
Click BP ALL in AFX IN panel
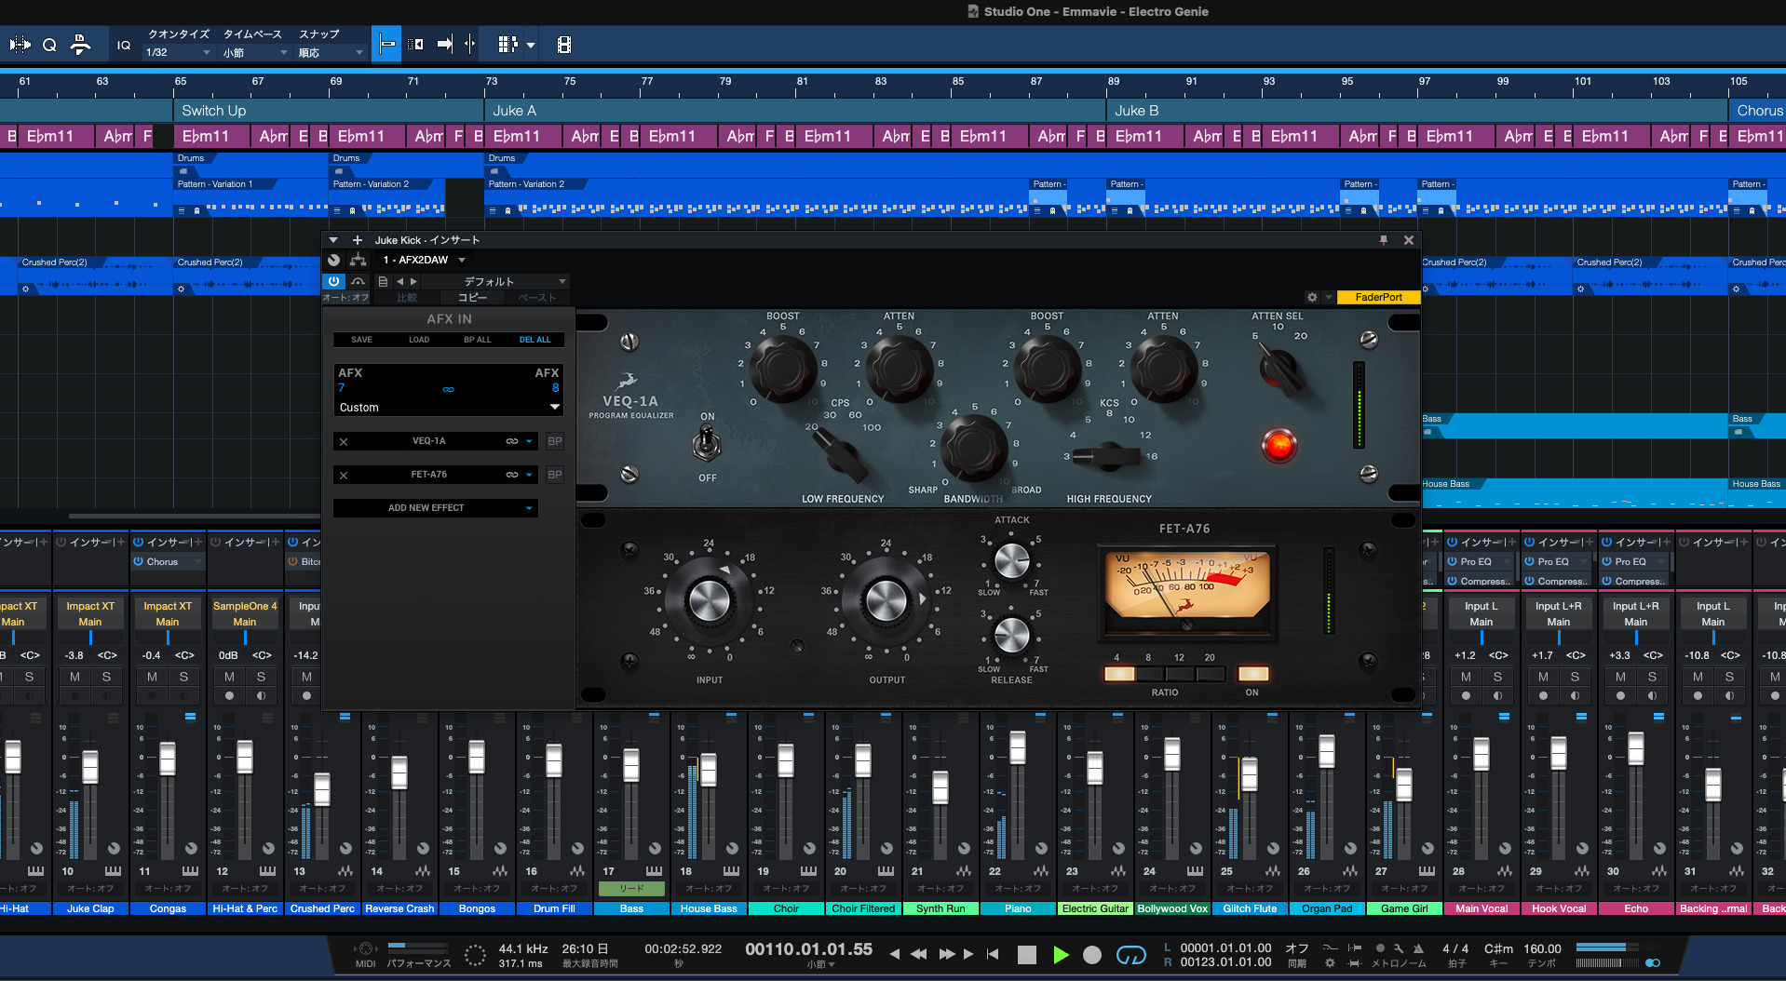[477, 340]
